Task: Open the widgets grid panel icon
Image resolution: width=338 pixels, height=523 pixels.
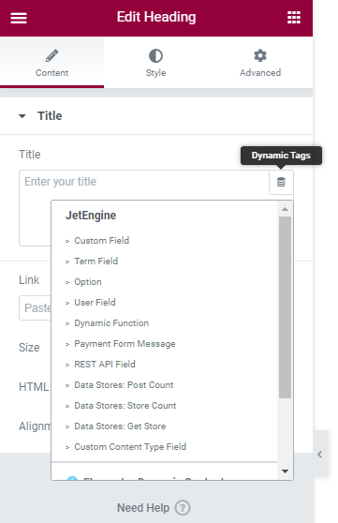Action: (294, 18)
